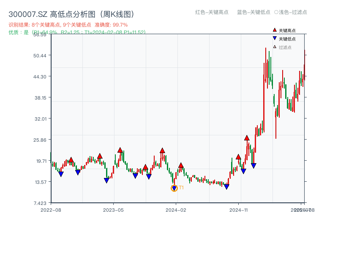
Task: Click the blue 关键低点 triangle at the 2022-08 dip
Action: [60, 173]
